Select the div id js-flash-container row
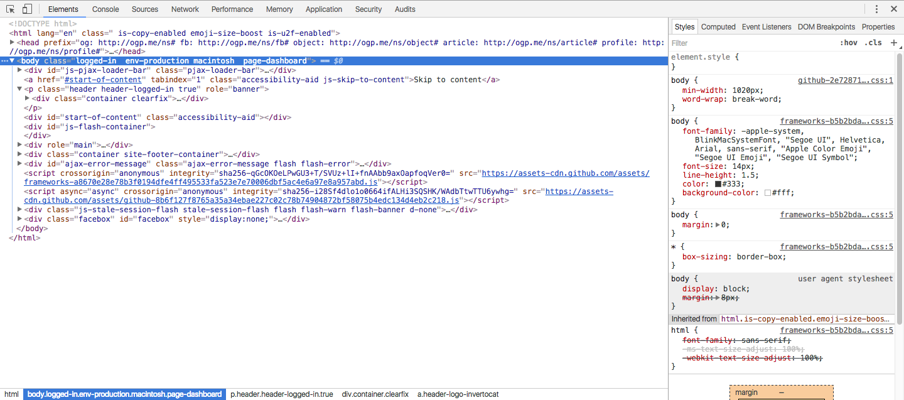This screenshot has width=904, height=400. [89, 127]
